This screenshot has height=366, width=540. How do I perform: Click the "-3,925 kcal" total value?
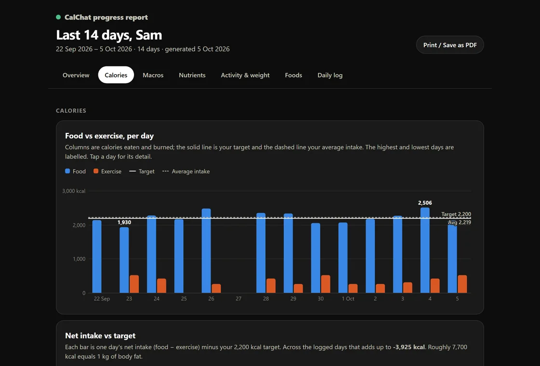point(409,347)
